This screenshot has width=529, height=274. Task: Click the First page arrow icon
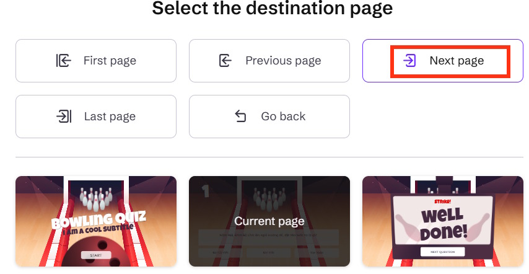(64, 61)
